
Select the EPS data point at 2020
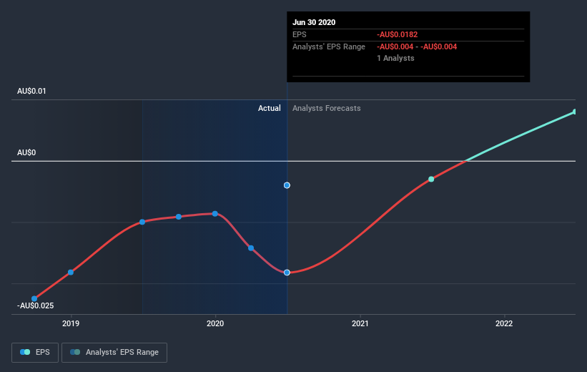click(x=215, y=214)
